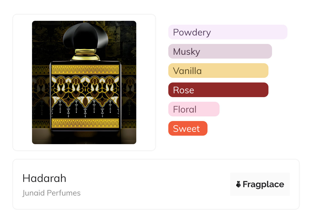
Task: Click the orange Sweet accord tag
Action: 188,128
